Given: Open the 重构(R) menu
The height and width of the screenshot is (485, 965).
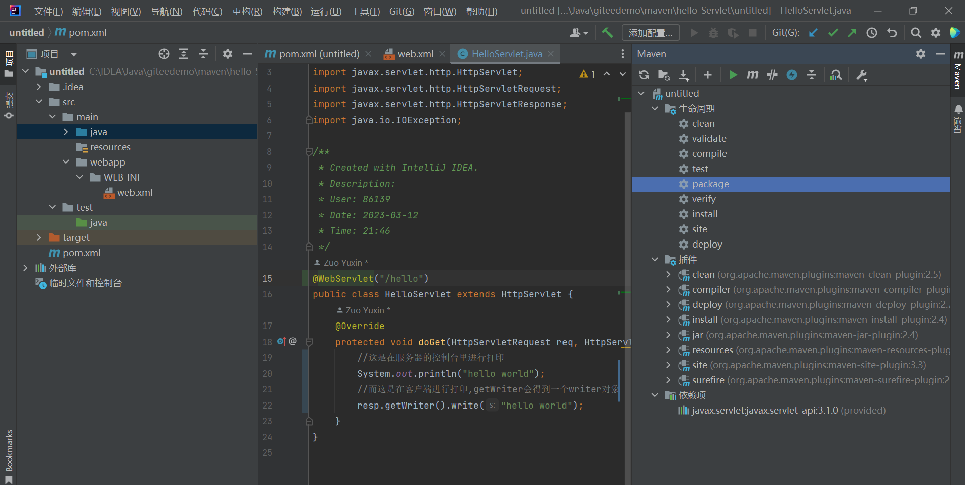Looking at the screenshot, I should tap(247, 11).
